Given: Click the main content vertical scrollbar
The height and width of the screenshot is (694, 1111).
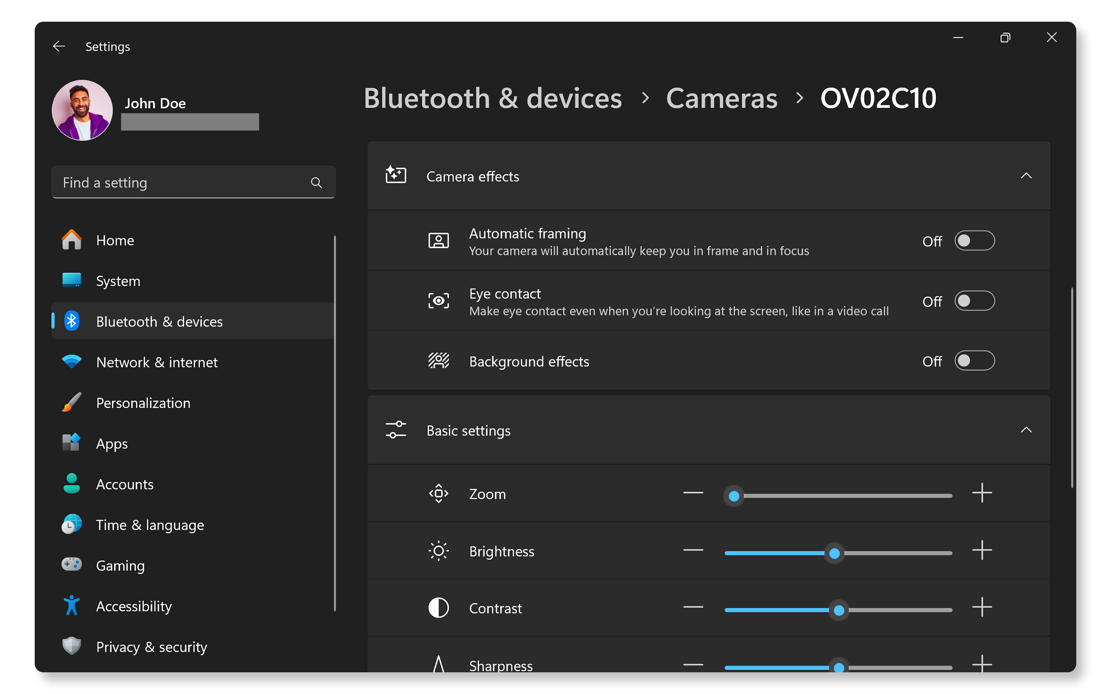Looking at the screenshot, I should point(1072,388).
